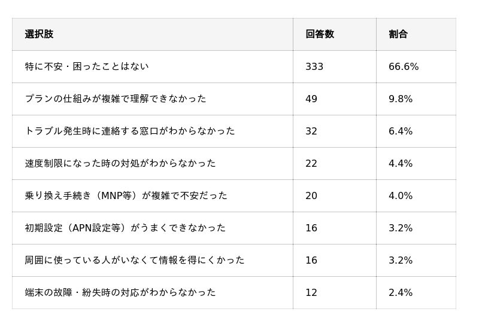Click the cell showing 12 responses

coord(311,293)
